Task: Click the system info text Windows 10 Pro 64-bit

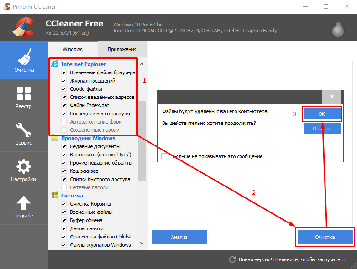Action: point(138,25)
